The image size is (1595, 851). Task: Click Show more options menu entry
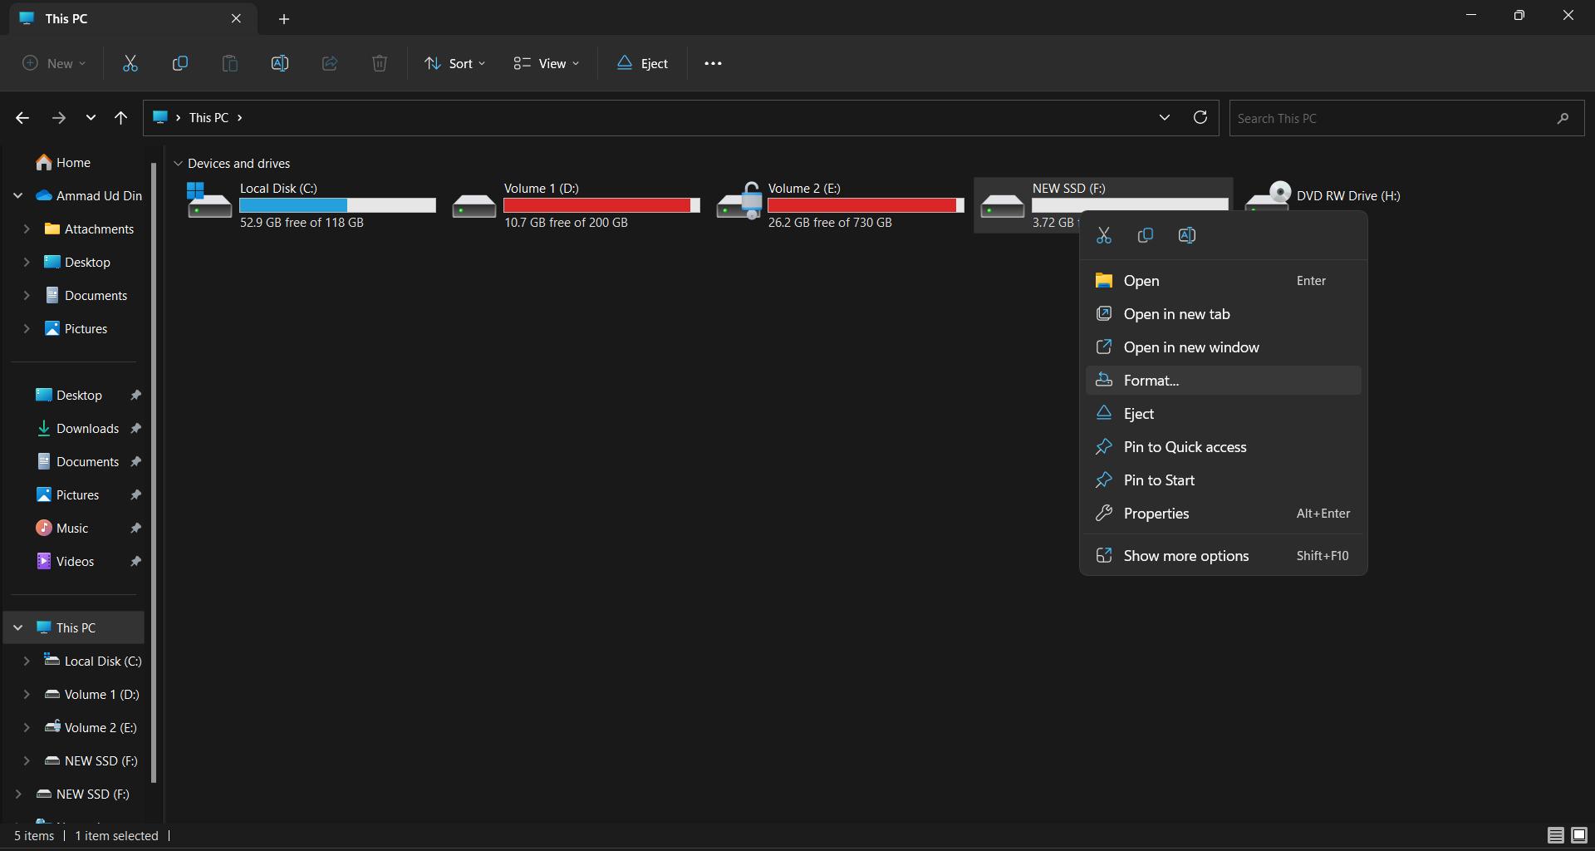click(x=1185, y=556)
